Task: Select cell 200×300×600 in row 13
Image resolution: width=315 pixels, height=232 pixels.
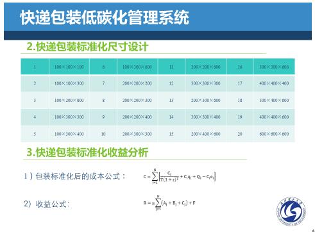Action: pos(205,100)
